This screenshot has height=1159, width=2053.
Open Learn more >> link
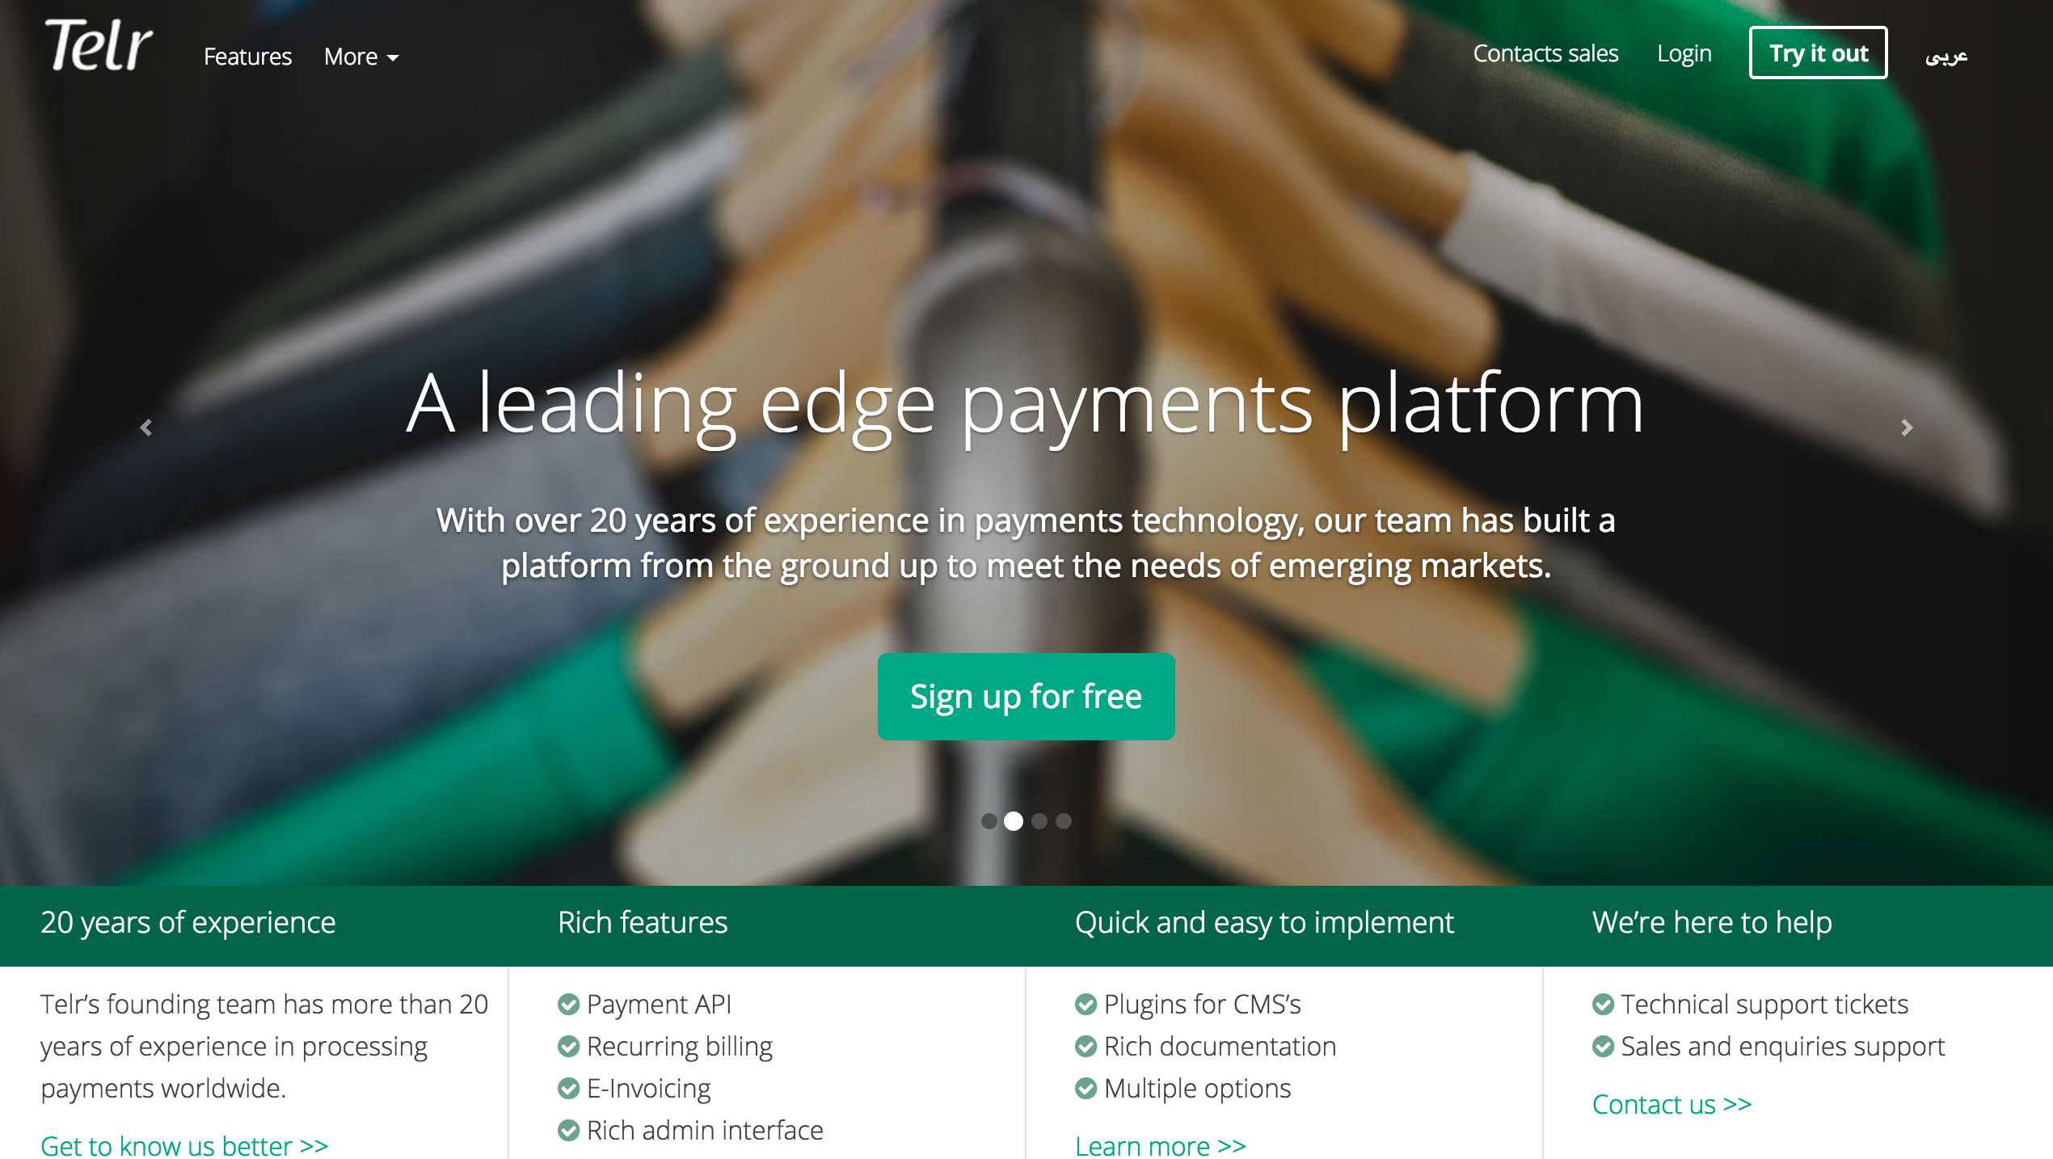pos(1161,1145)
